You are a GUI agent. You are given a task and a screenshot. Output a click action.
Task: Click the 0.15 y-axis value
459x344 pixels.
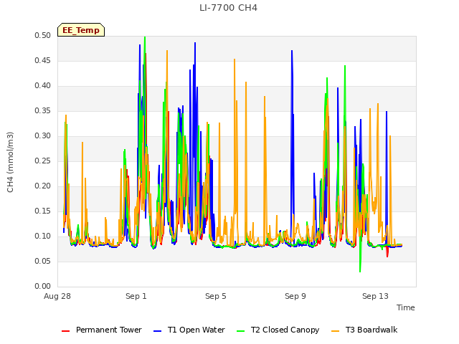[43, 211]
